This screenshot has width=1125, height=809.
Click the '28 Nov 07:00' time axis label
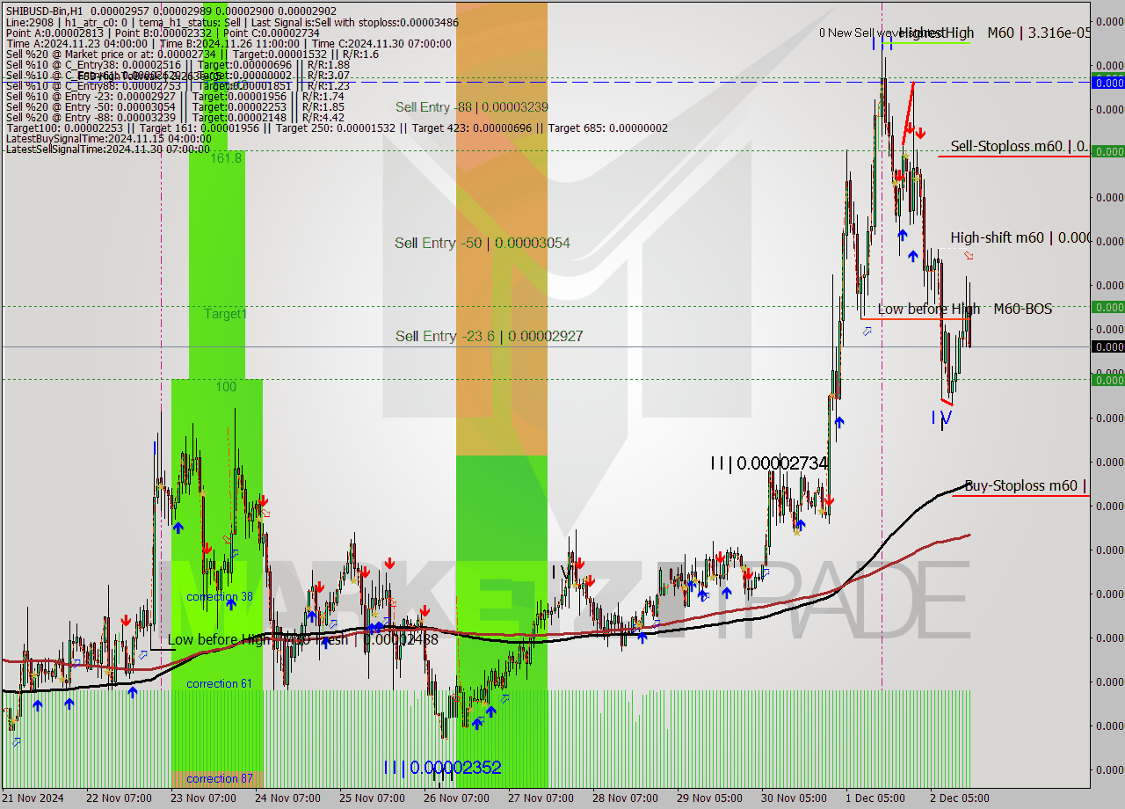pos(625,798)
